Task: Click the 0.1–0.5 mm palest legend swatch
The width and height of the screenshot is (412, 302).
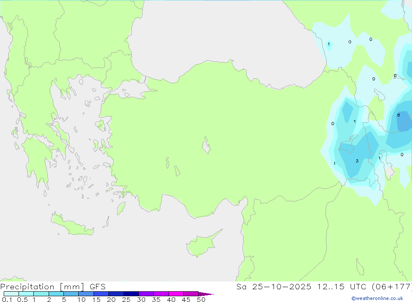Action: point(11,294)
